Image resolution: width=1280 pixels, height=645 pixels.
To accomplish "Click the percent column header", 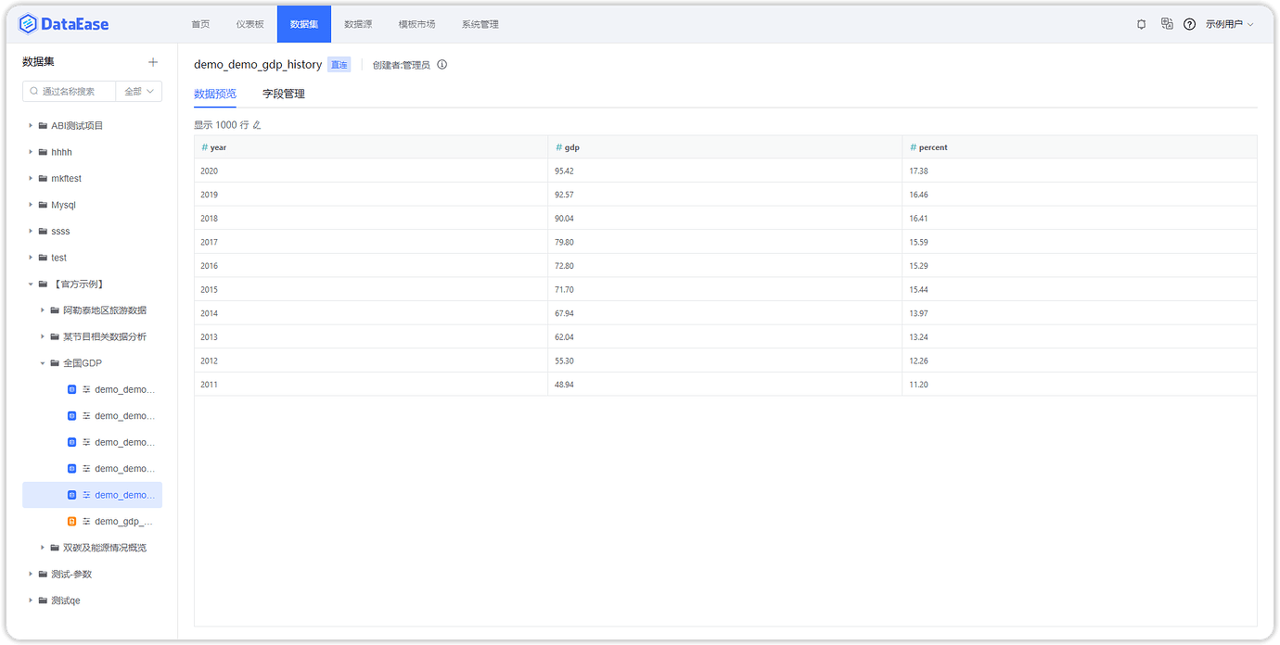I will [1081, 147].
